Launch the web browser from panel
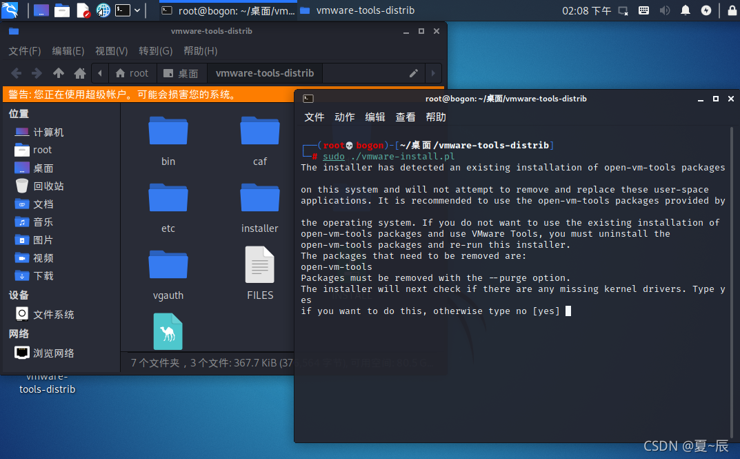740x459 pixels. click(x=103, y=10)
